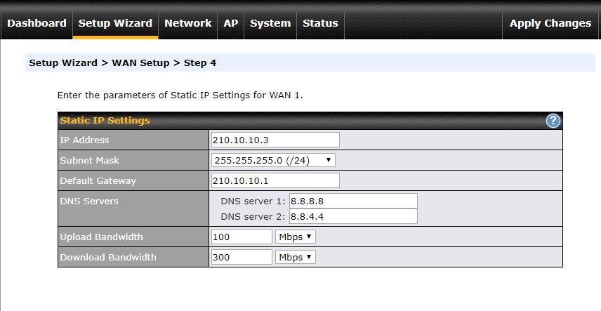Go to the Network tab

coord(187,23)
